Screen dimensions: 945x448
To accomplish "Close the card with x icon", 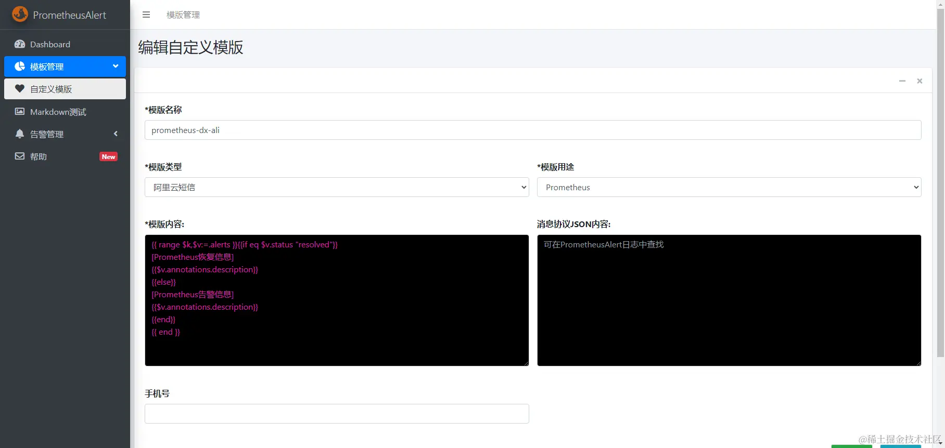I will pos(920,81).
